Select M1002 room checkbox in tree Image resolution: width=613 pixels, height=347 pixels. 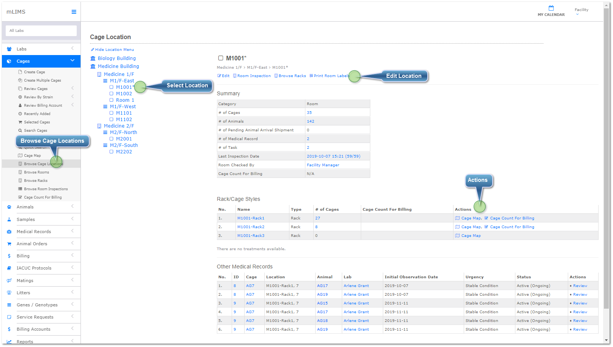tap(111, 93)
